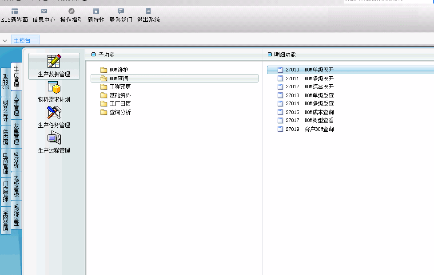Select the 生产任务管理 module icon
Viewport: 434px width, 275px height.
tap(54, 113)
